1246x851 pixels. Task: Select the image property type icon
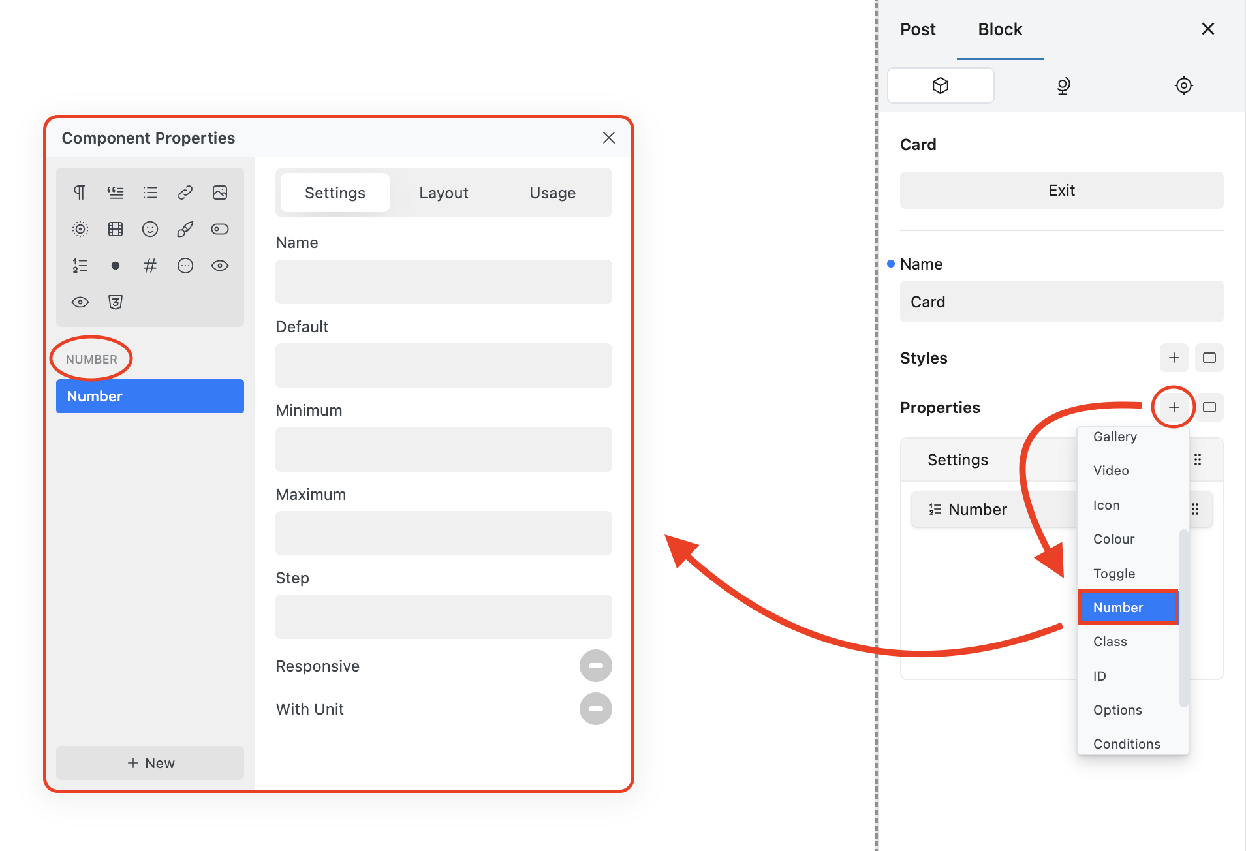coord(220,193)
